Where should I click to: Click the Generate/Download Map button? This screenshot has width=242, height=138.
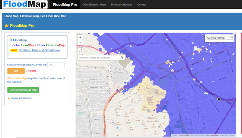coord(23,90)
